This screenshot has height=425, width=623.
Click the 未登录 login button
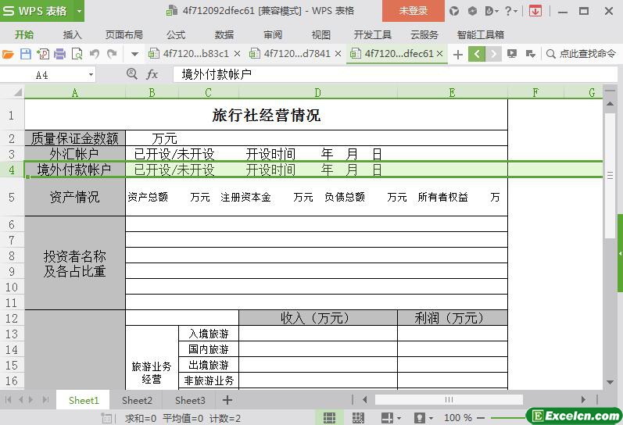pyautogui.click(x=413, y=11)
